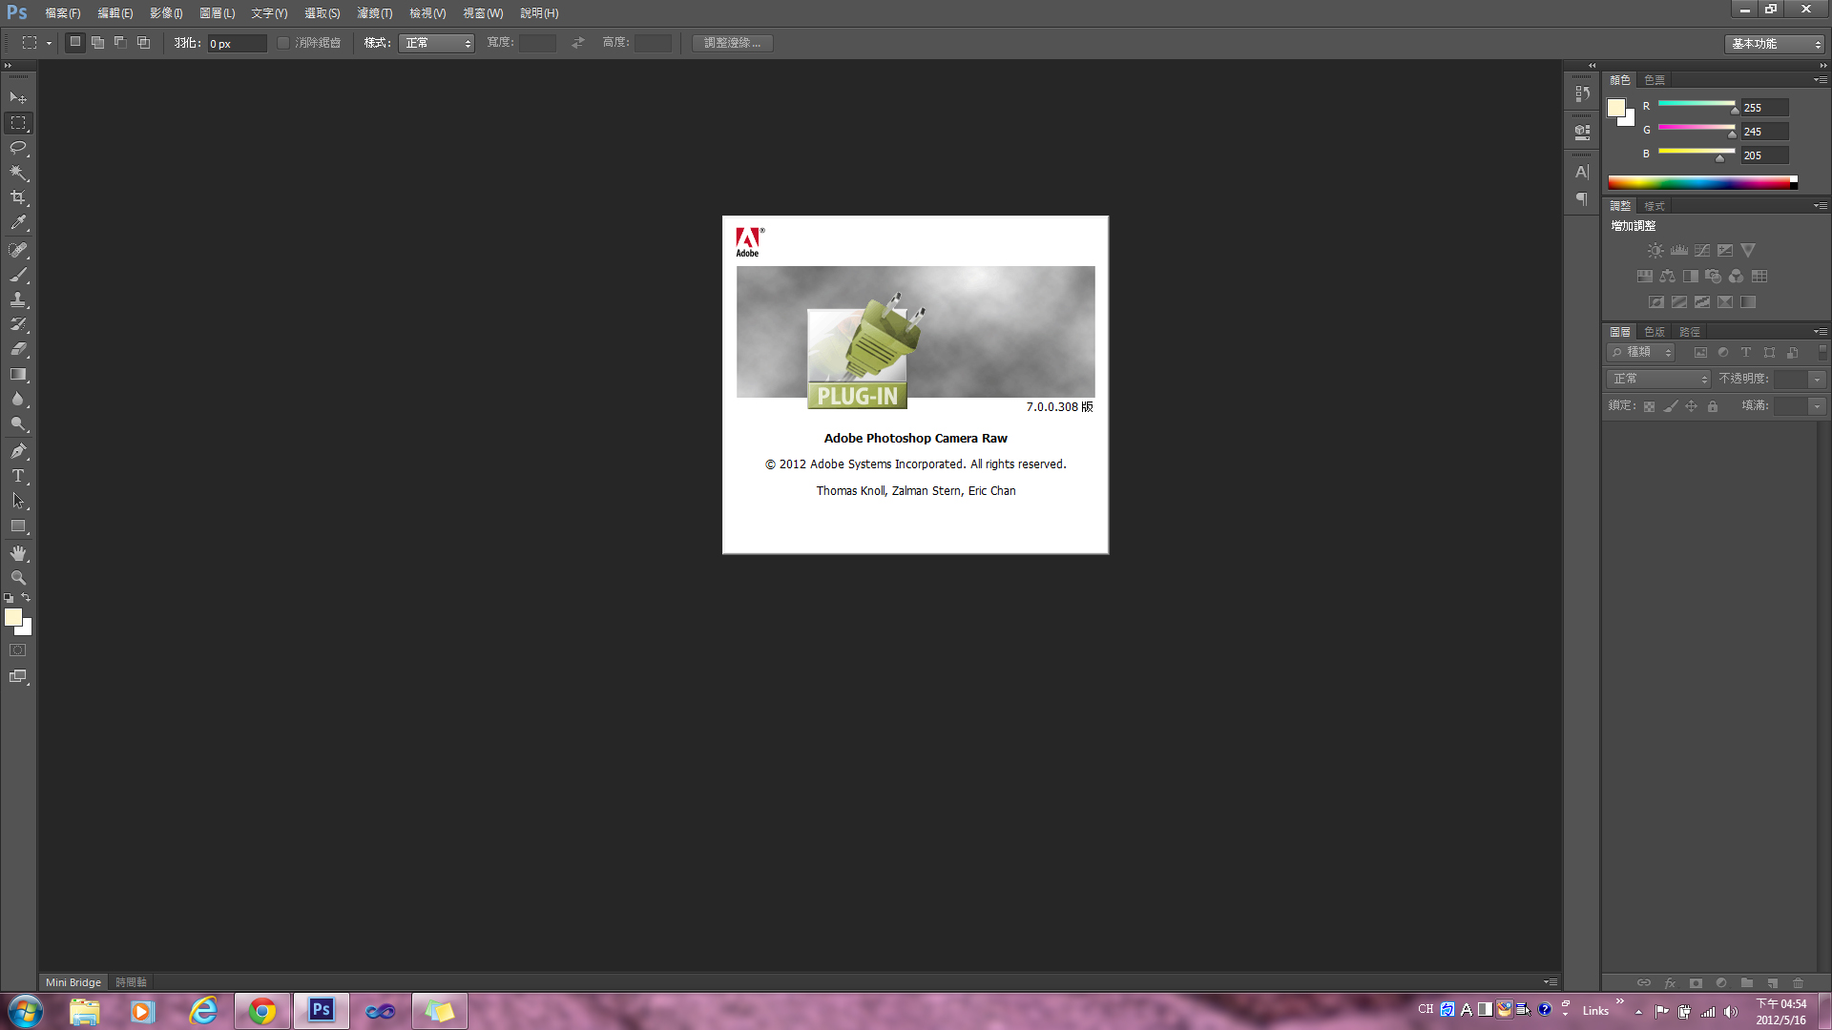
Task: Add a Photo Filter adjustment
Action: (x=1713, y=277)
